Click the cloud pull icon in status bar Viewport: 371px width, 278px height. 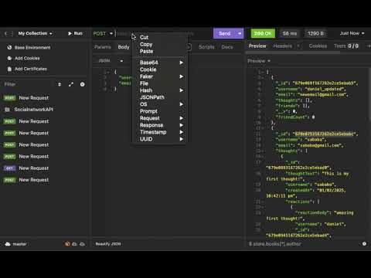(75, 244)
